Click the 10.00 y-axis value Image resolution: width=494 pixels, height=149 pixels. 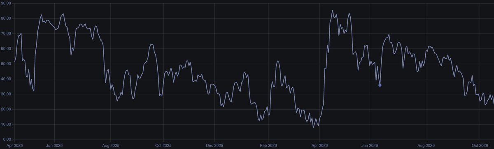6,124
